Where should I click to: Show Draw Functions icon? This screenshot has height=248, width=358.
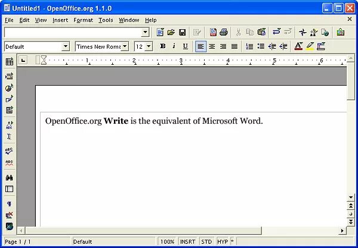10,99
